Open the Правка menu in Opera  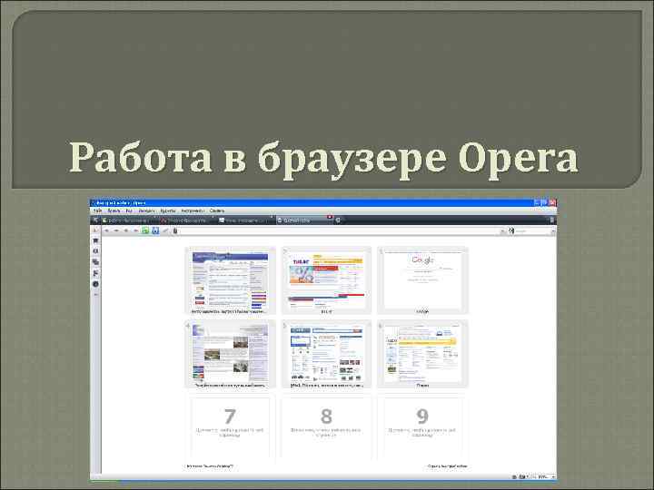coord(114,211)
